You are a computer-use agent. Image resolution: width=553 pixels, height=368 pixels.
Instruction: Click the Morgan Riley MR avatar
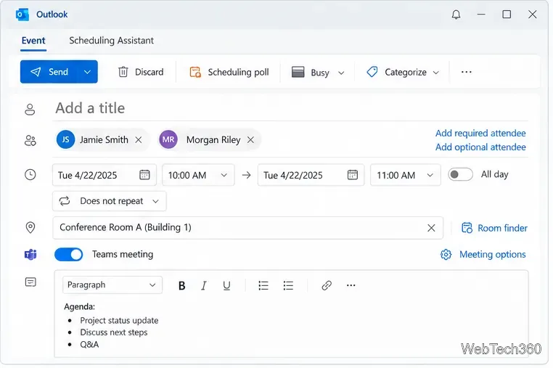pos(168,139)
